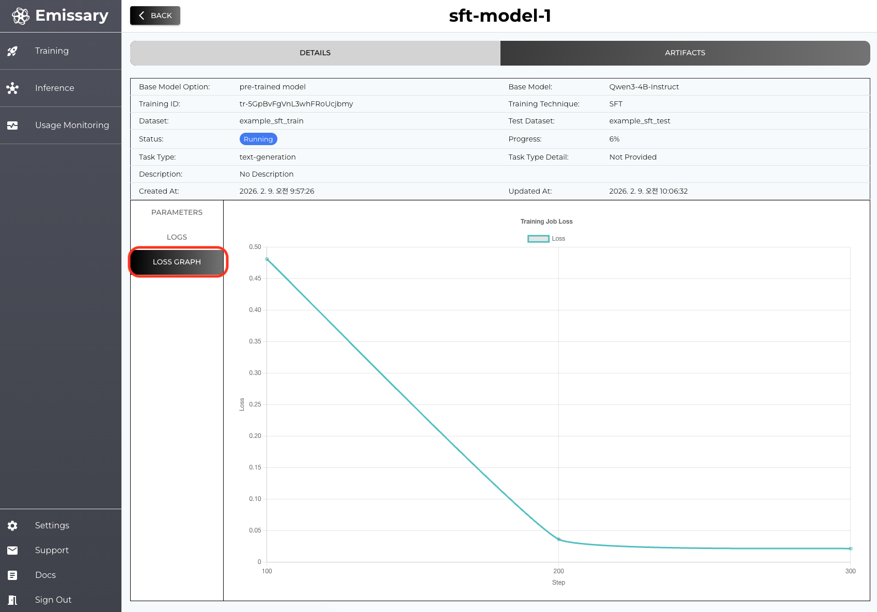Click the first loss data point at step 100

click(267, 259)
